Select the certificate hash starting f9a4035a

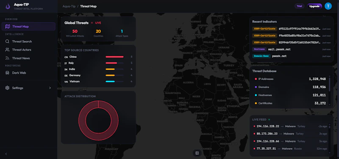(300, 36)
